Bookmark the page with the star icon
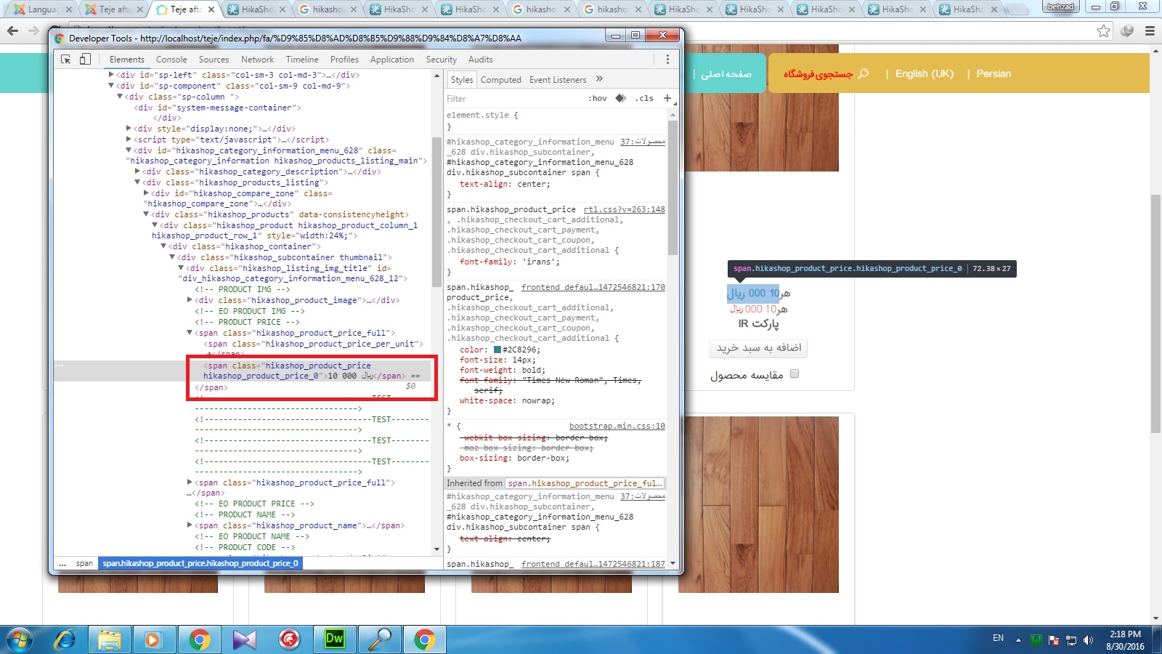This screenshot has width=1162, height=654. pyautogui.click(x=1103, y=31)
